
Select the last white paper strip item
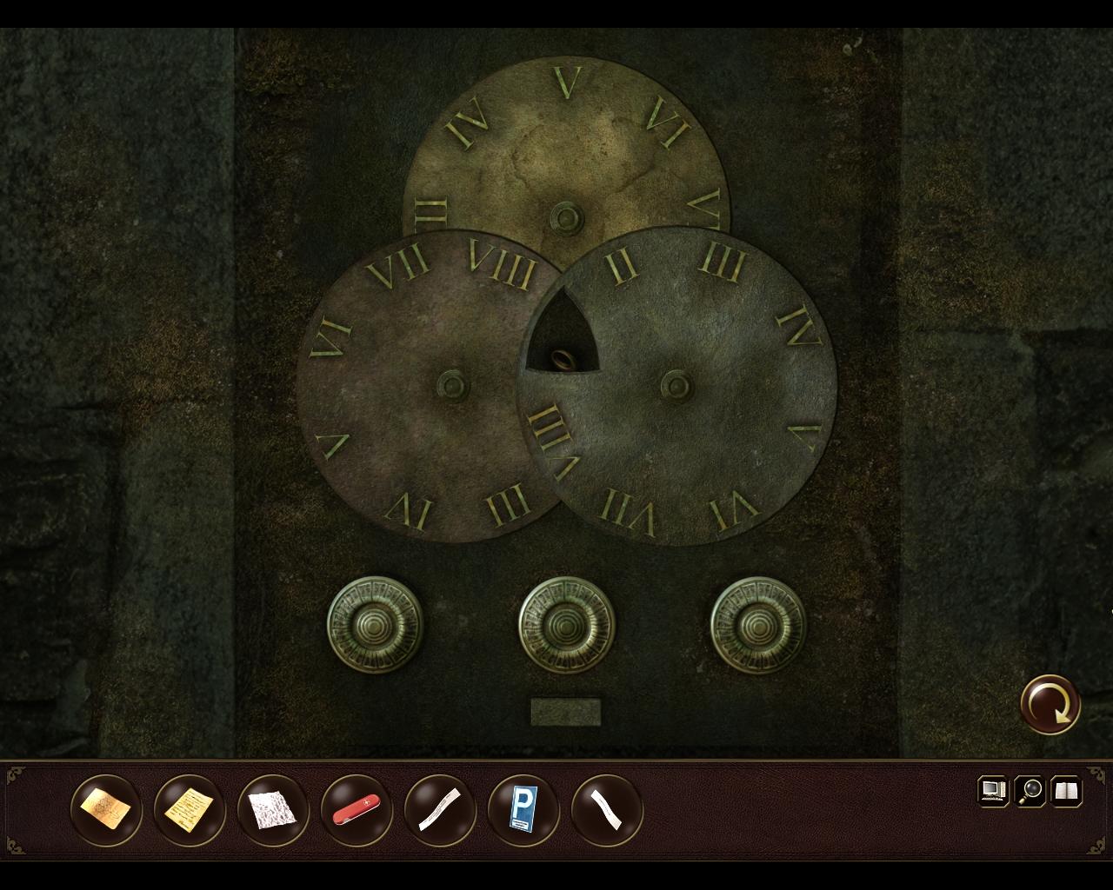(607, 810)
